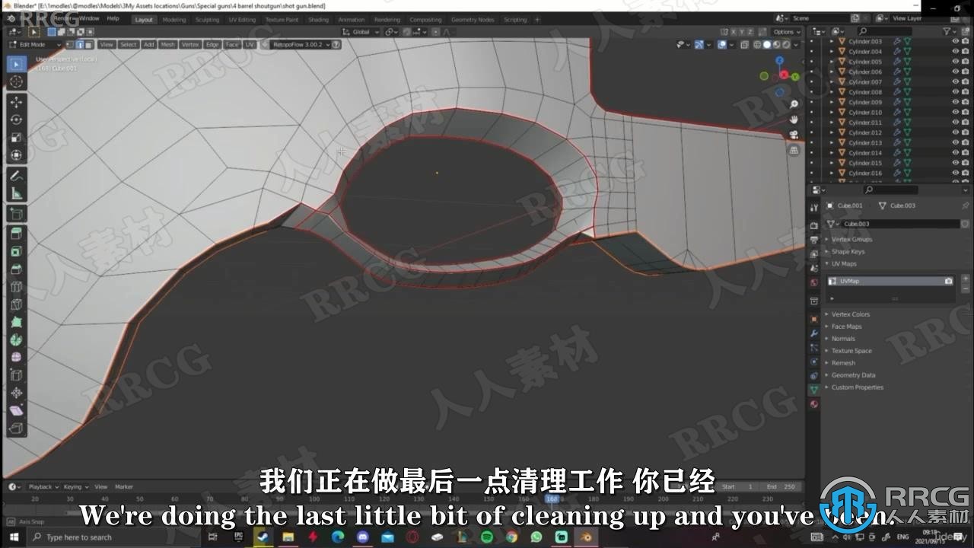The height and width of the screenshot is (548, 974).
Task: Select the Add Cube tool
Action: 16,214
